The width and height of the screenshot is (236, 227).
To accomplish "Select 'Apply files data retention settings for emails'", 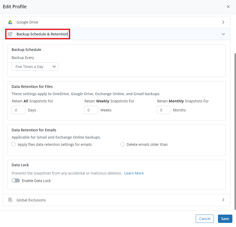I will [14, 144].
